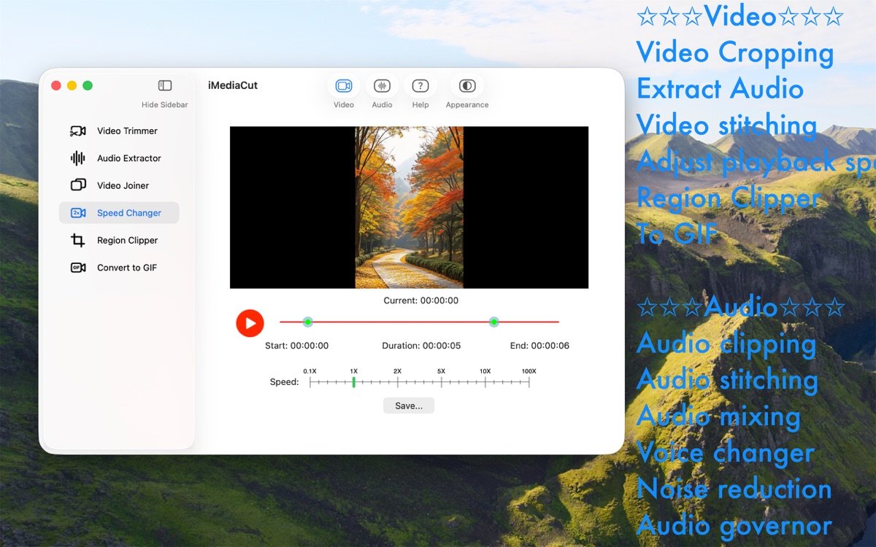Set speed slider to the 10X mark

tap(485, 382)
